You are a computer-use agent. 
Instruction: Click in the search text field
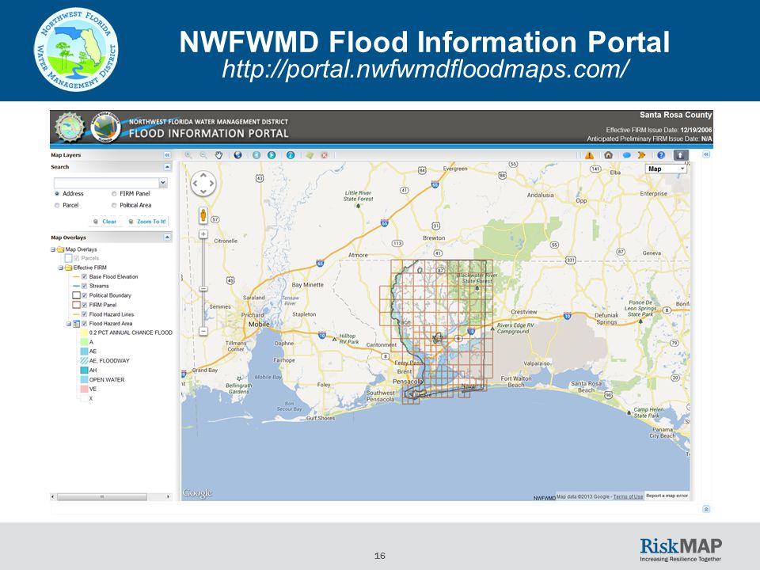tap(106, 183)
